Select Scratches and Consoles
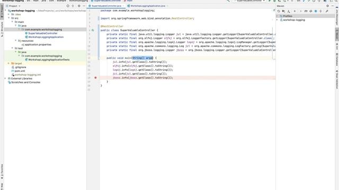The height and width of the screenshot is (190, 339). [x=25, y=82]
